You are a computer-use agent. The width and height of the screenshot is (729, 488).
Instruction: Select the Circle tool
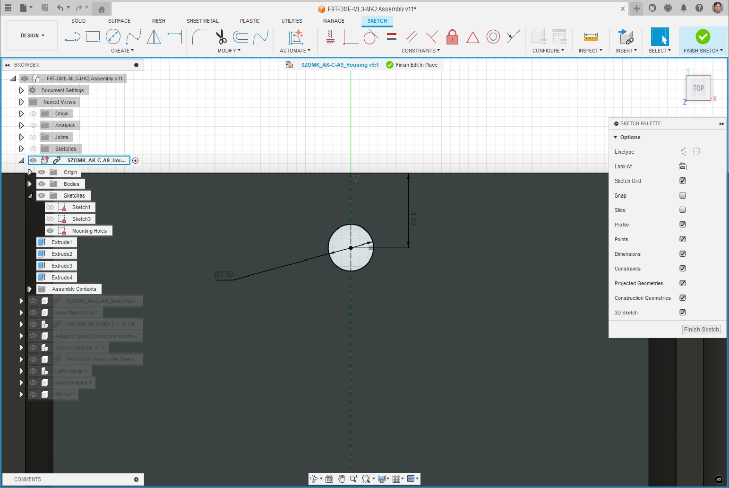coord(113,36)
